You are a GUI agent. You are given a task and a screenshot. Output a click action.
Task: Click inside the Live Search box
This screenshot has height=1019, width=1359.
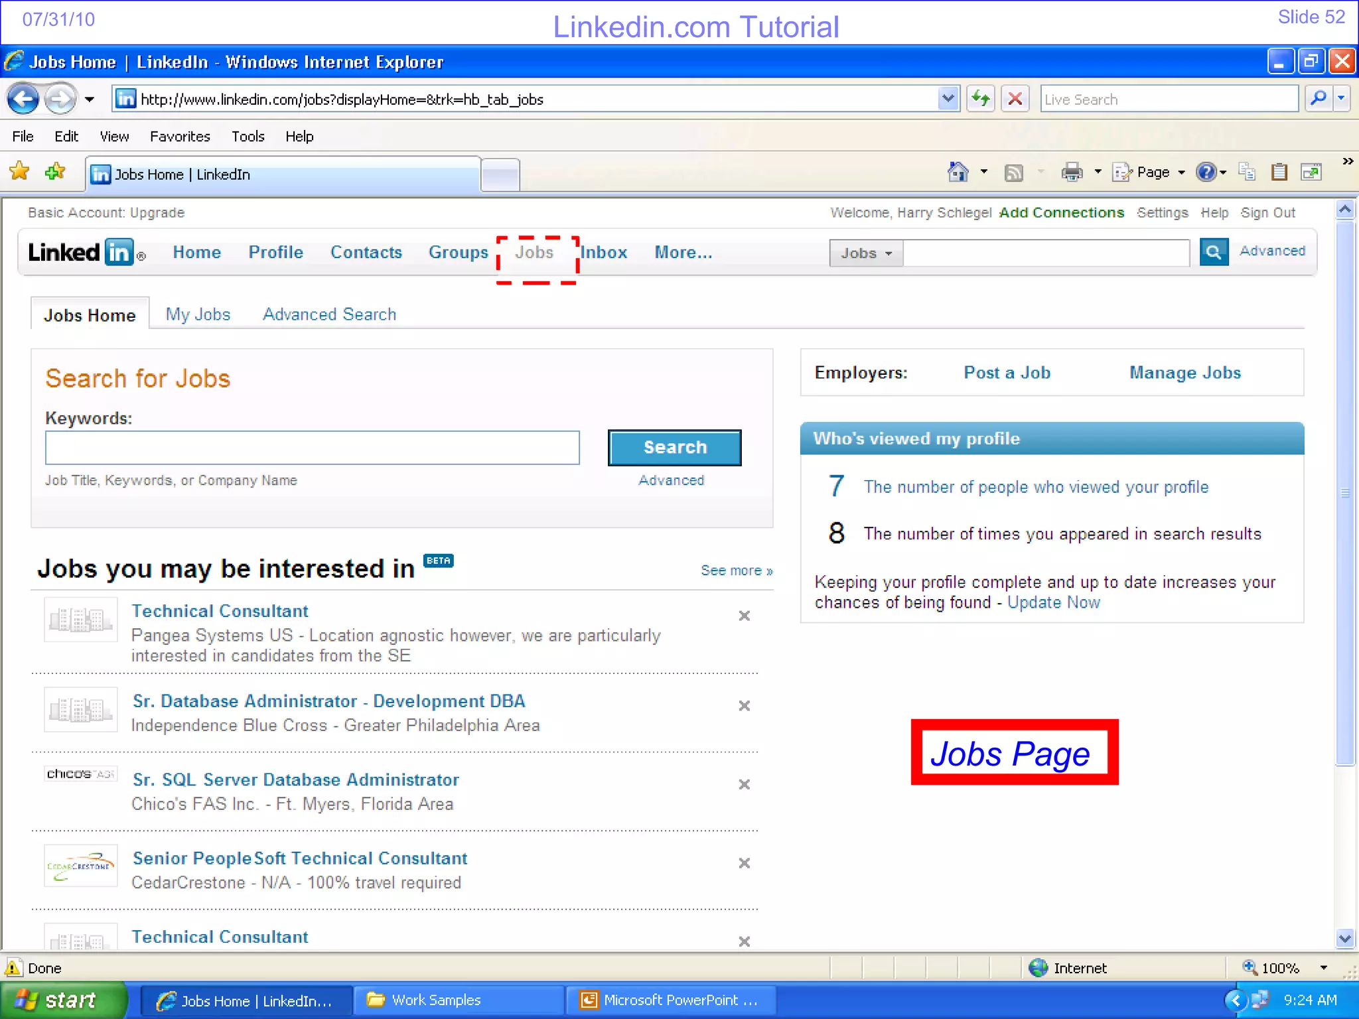[x=1169, y=100]
